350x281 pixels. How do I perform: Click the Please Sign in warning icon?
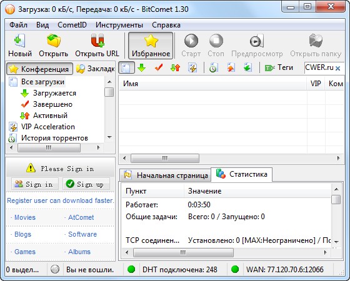point(31,168)
